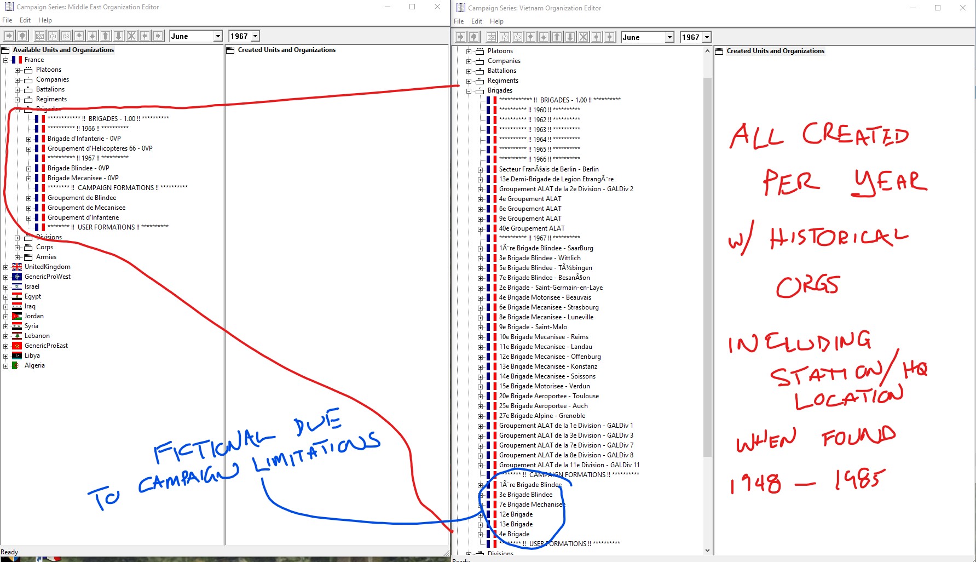Click left-arrow icon in Middle East toolbar
This screenshot has height=562, width=976.
coord(145,36)
